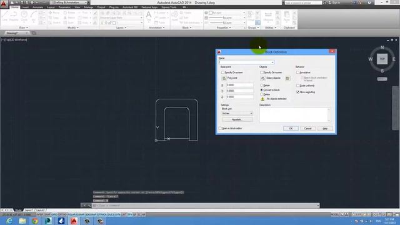
Task: Open Quick Select from the Objects section
Action: click(287, 78)
